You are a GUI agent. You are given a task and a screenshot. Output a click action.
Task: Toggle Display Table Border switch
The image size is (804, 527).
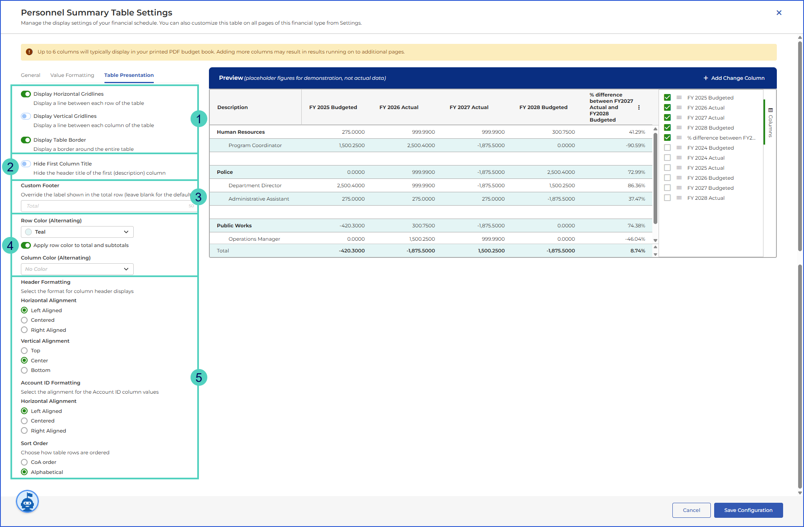pos(26,140)
